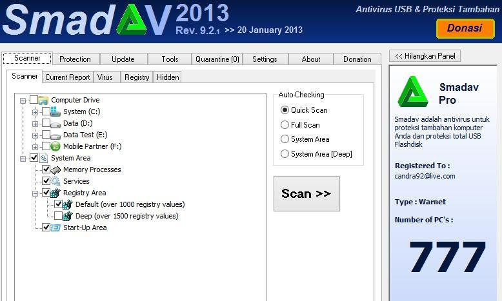Click the System Area icon

[x=43, y=158]
